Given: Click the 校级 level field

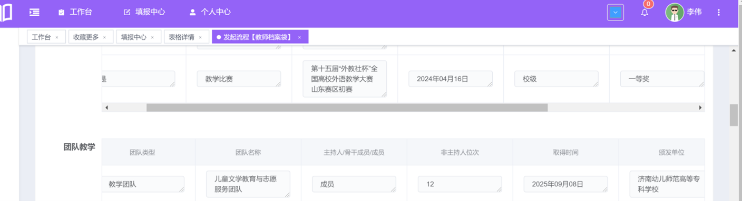Looking at the screenshot, I should pos(556,79).
